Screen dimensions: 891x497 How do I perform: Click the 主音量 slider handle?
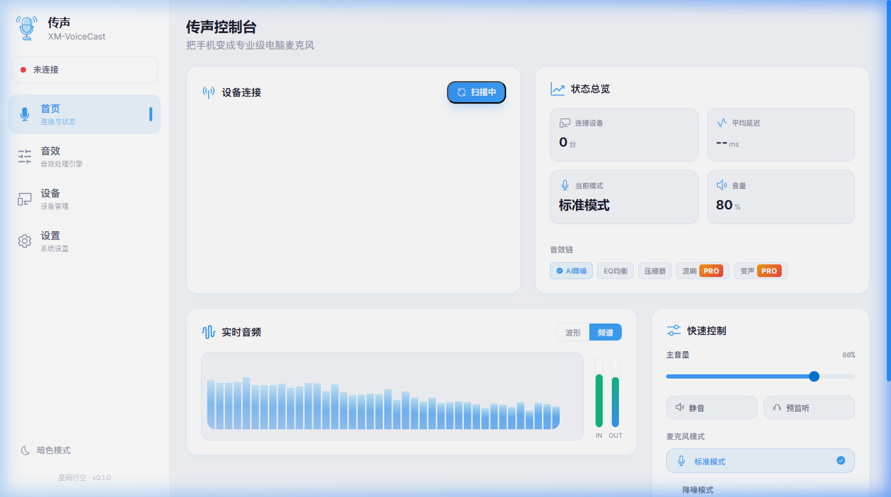(814, 376)
